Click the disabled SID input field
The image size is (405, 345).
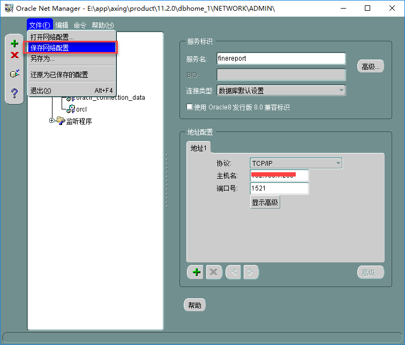tap(281, 75)
